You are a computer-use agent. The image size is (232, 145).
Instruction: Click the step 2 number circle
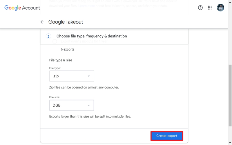point(48,36)
